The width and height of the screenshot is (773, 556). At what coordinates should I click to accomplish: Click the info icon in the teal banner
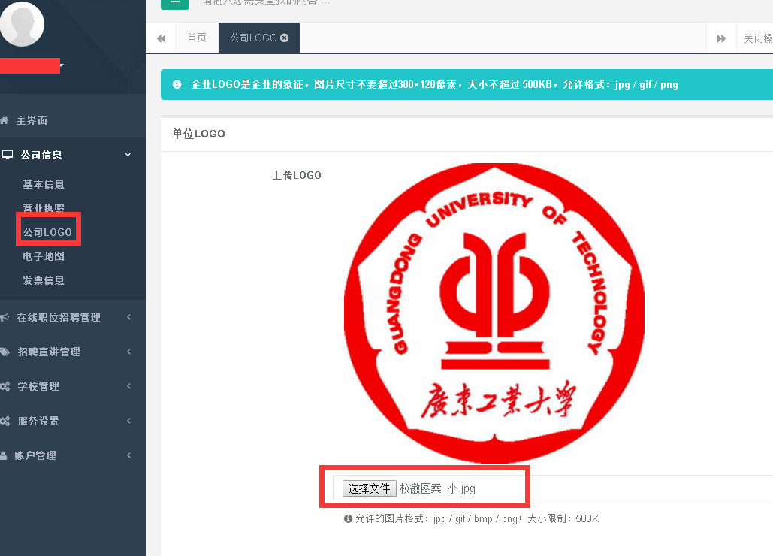click(x=177, y=84)
